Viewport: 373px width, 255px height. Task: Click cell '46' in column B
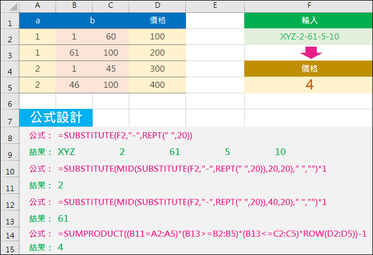pyautogui.click(x=74, y=85)
